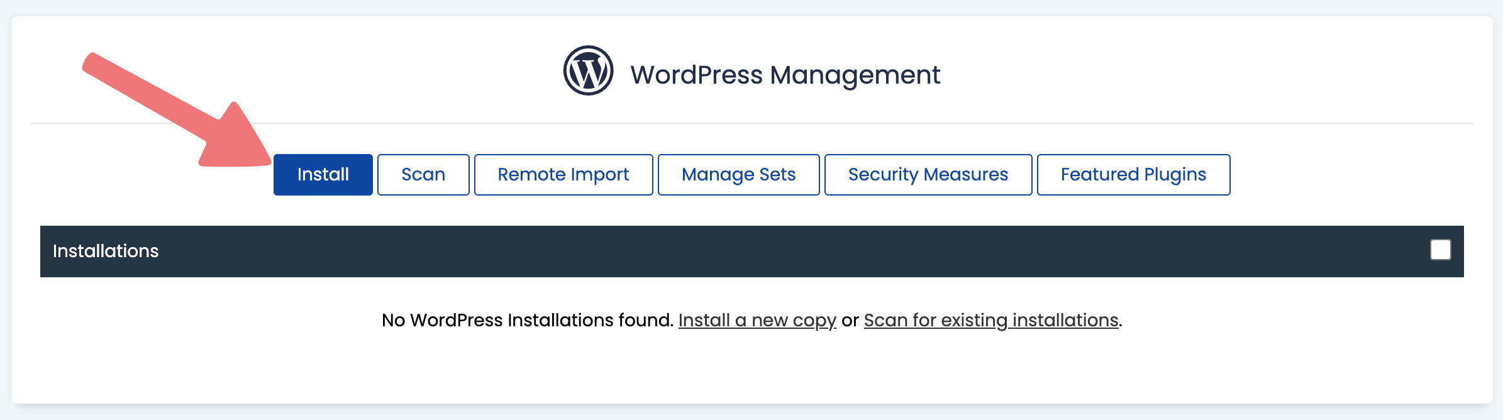The image size is (1503, 420).
Task: Go to Manage Sets
Action: pyautogui.click(x=739, y=175)
